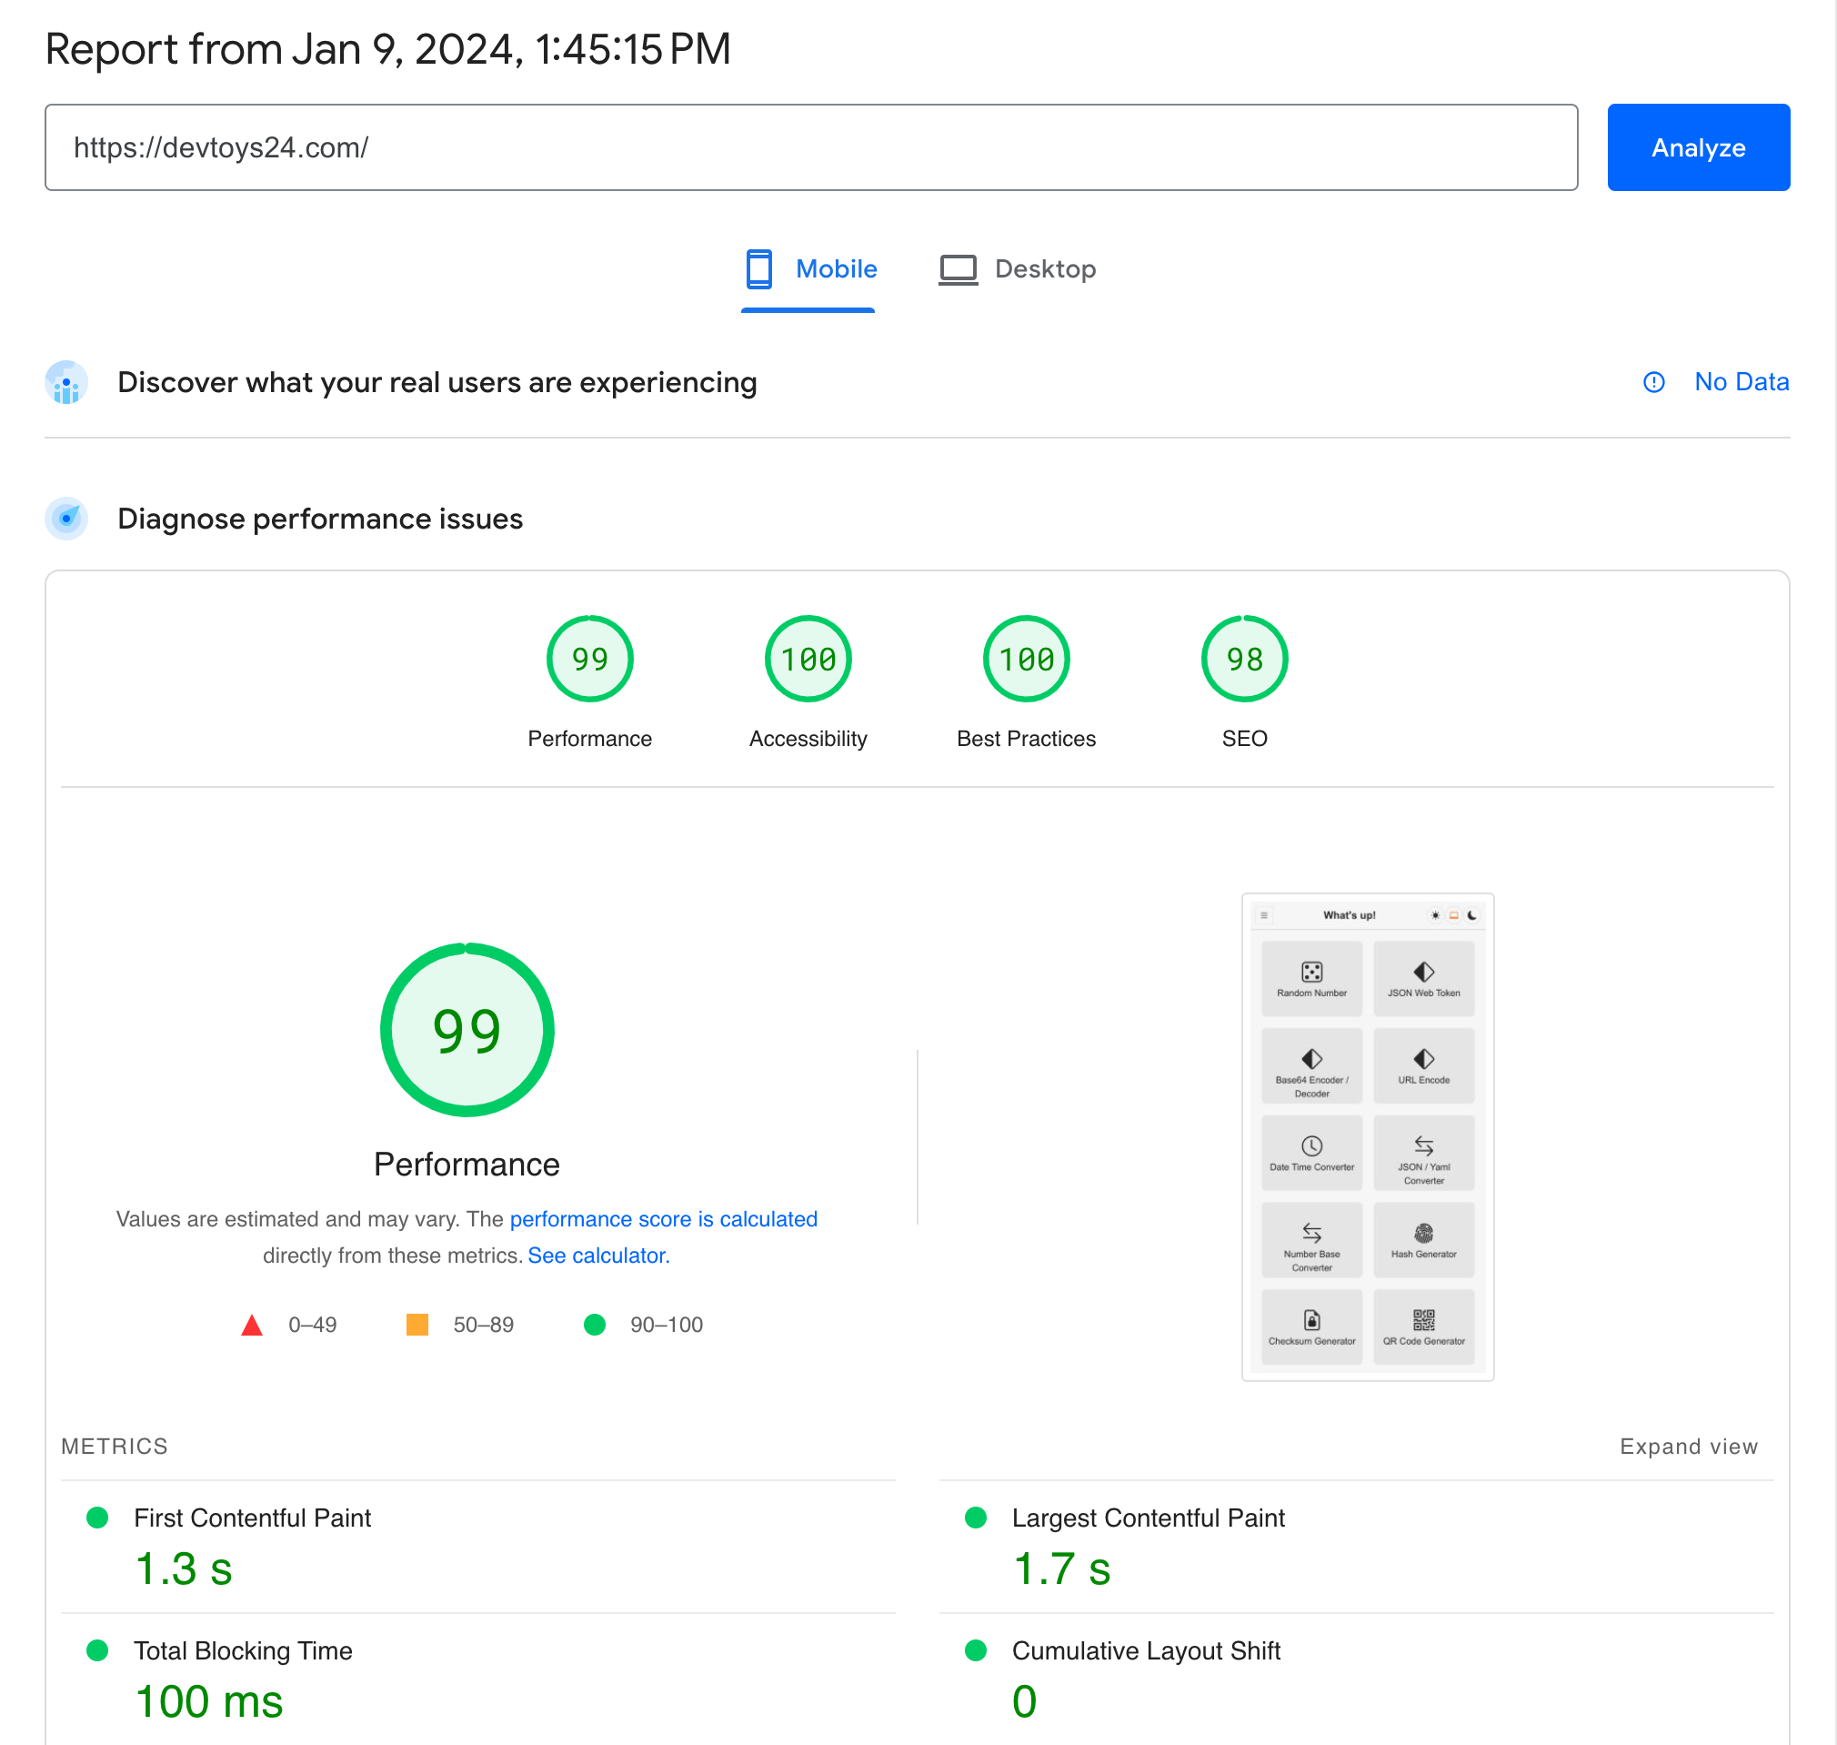Click the red triangle 0–49 legend icon
The image size is (1837, 1745).
click(x=251, y=1325)
